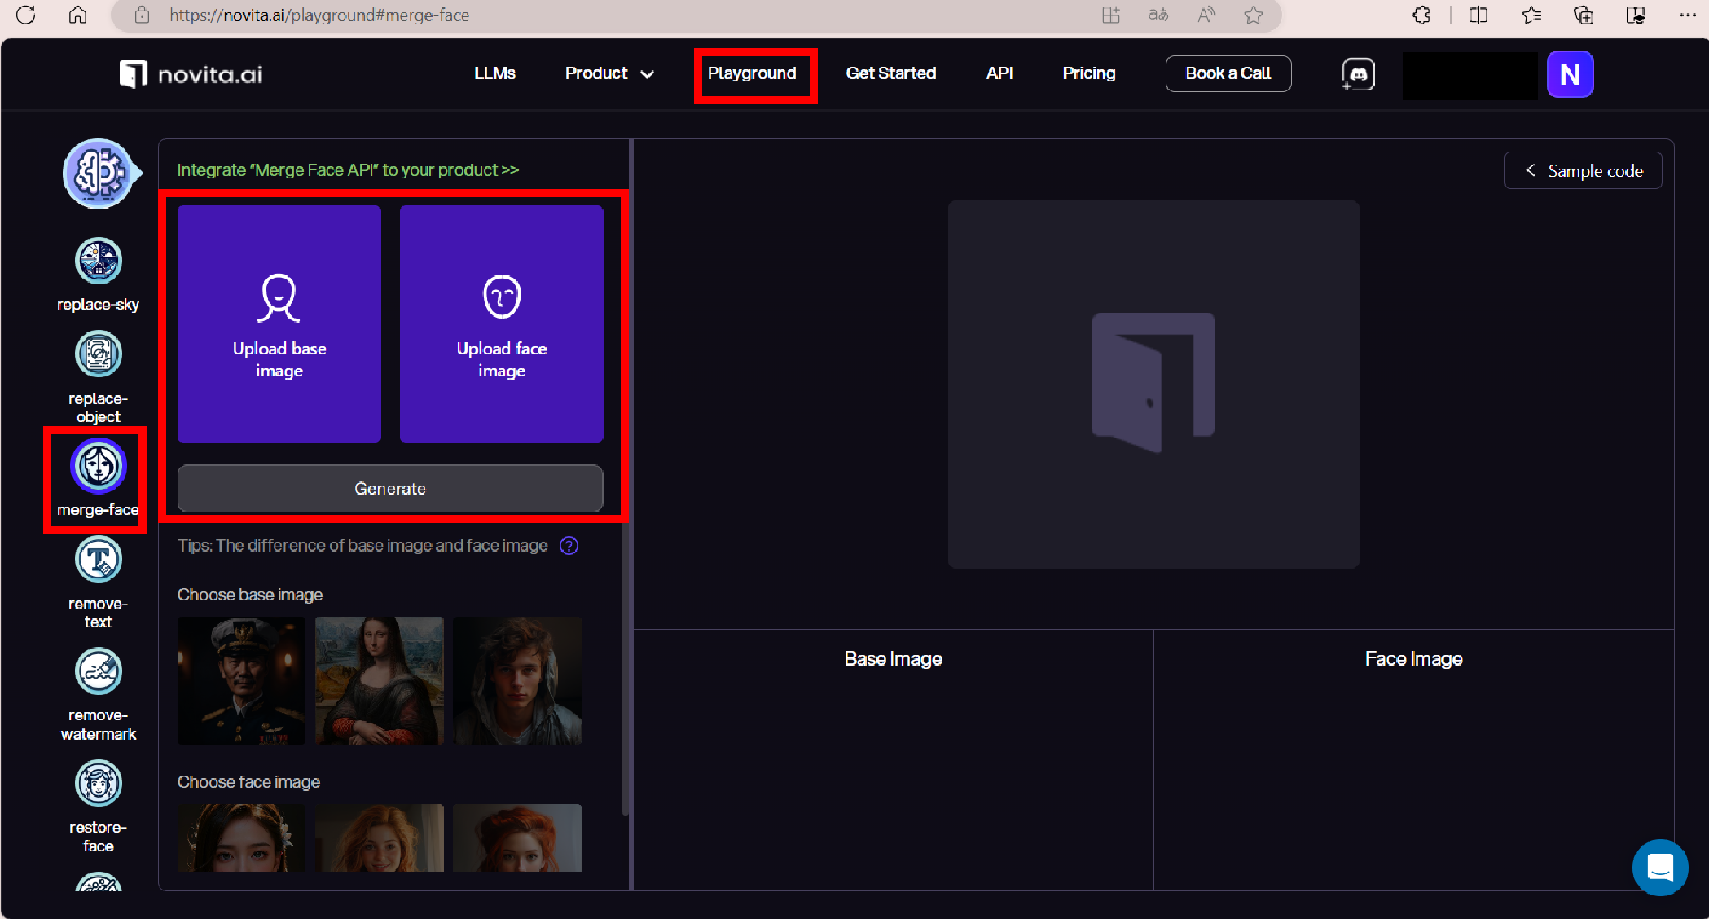Viewport: 1709px width, 919px height.
Task: Click the Book a Call button
Action: coord(1228,74)
